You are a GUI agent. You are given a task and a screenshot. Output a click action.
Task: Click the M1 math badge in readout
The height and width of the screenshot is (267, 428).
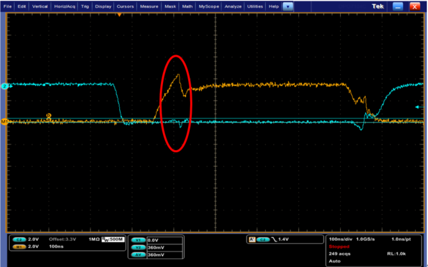21,245
